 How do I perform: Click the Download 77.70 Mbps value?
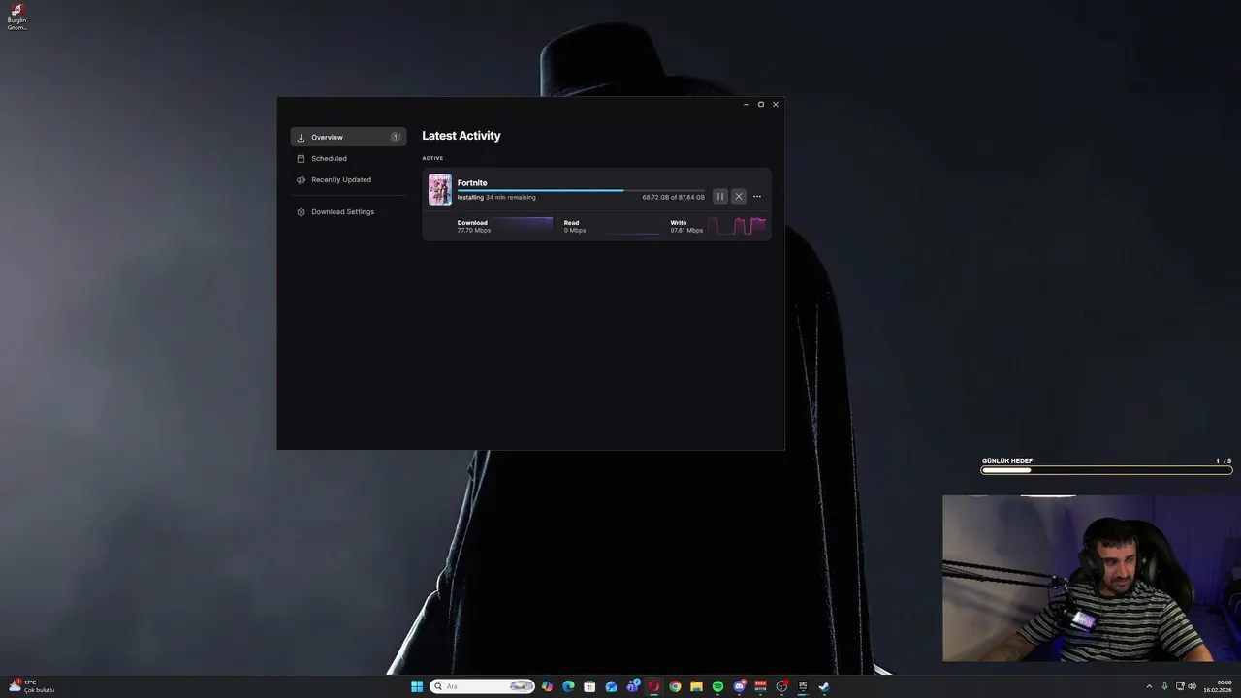474,231
